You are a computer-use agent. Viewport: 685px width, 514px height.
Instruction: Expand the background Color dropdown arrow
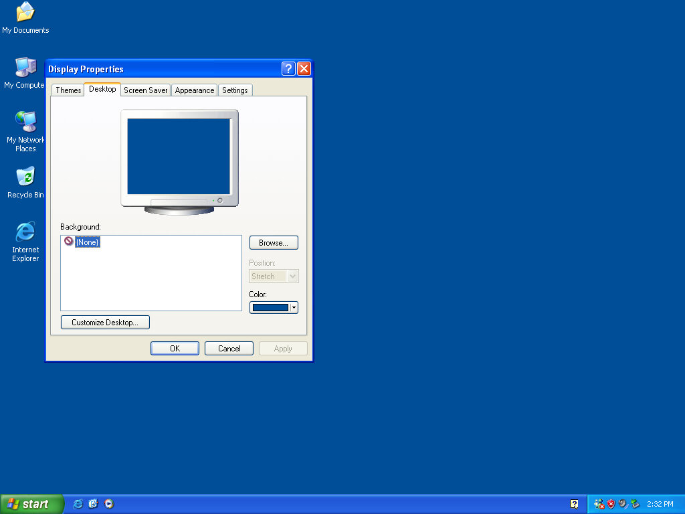click(x=294, y=307)
